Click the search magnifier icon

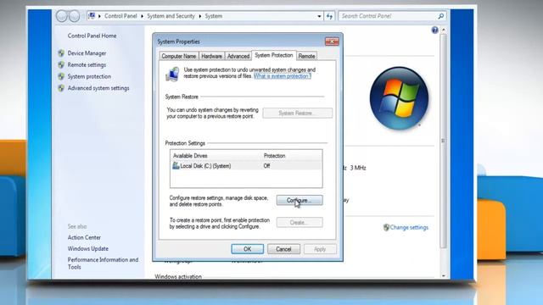click(441, 16)
